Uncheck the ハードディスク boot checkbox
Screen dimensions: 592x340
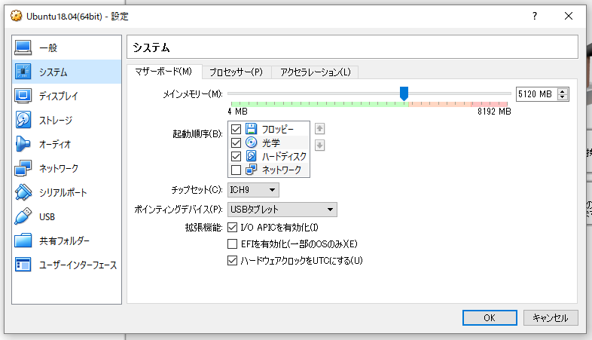click(236, 156)
